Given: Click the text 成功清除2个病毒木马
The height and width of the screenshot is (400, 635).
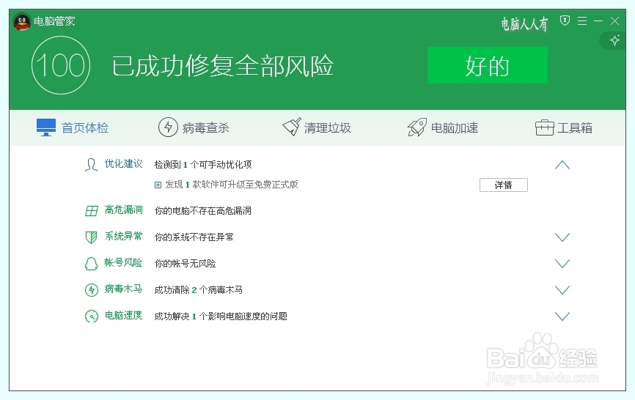Looking at the screenshot, I should [x=199, y=290].
